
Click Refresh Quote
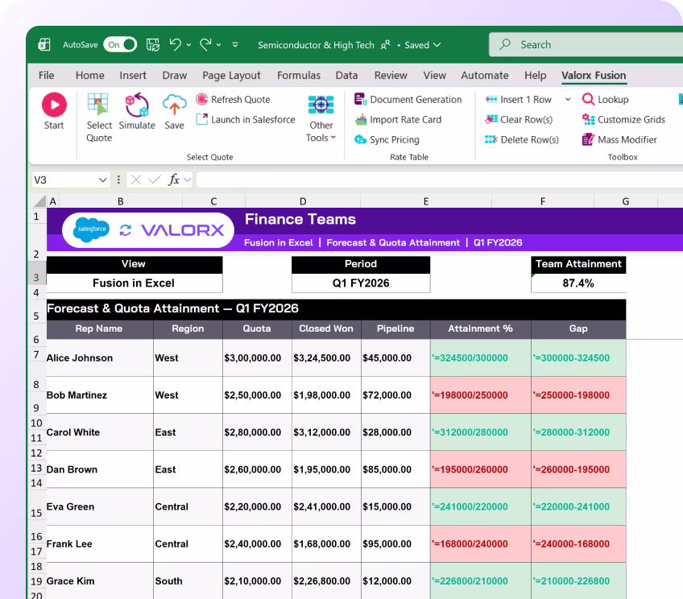[x=233, y=100]
